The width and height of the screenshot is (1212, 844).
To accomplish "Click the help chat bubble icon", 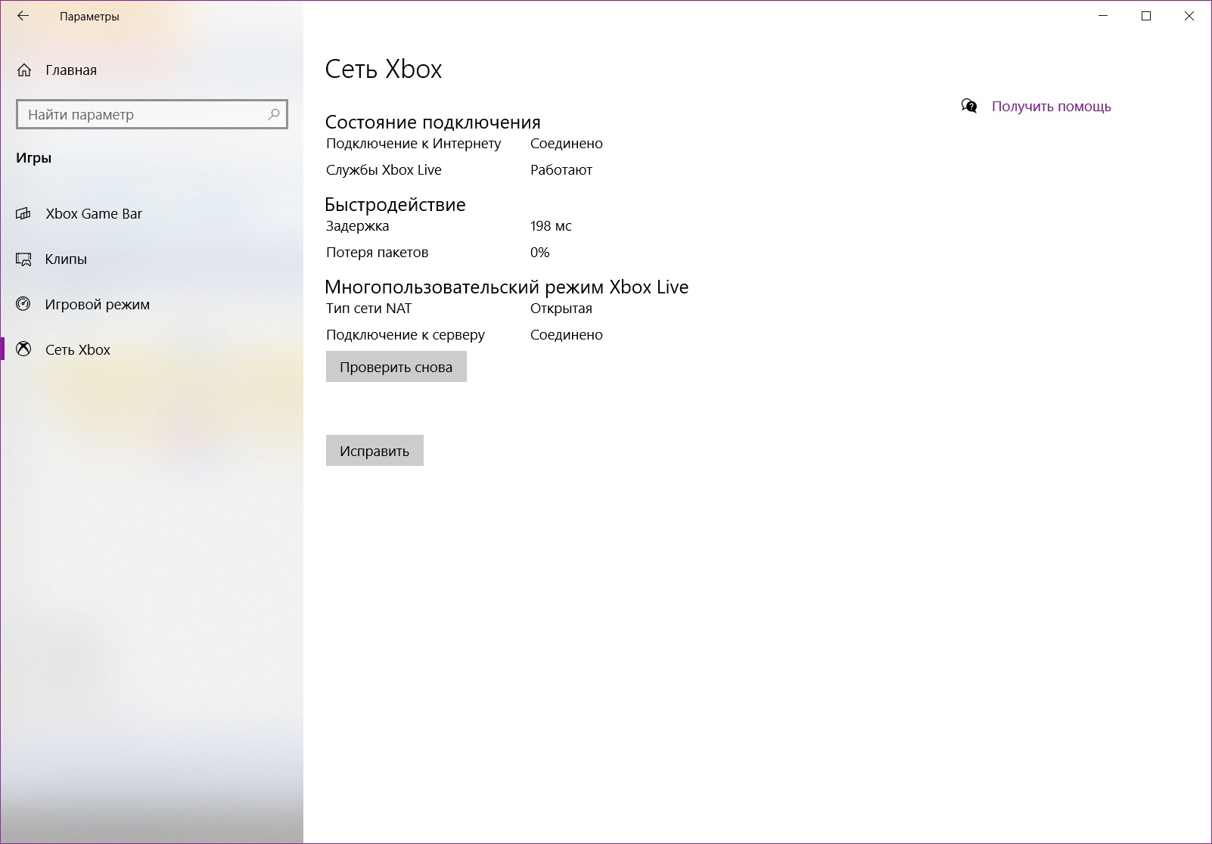I will tap(969, 106).
